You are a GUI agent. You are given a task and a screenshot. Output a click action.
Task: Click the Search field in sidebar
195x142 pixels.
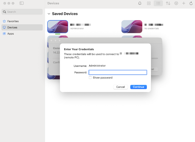22,12
